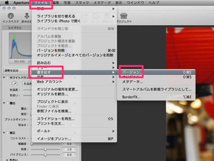Open the ウインドウ menu
This screenshot has width=214, height=161.
coord(135,3)
